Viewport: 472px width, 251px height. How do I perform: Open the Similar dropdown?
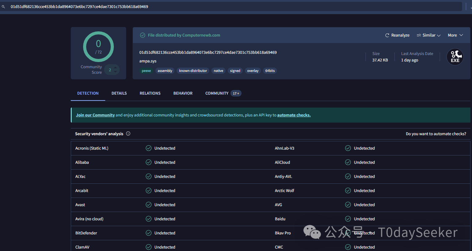tap(429, 35)
